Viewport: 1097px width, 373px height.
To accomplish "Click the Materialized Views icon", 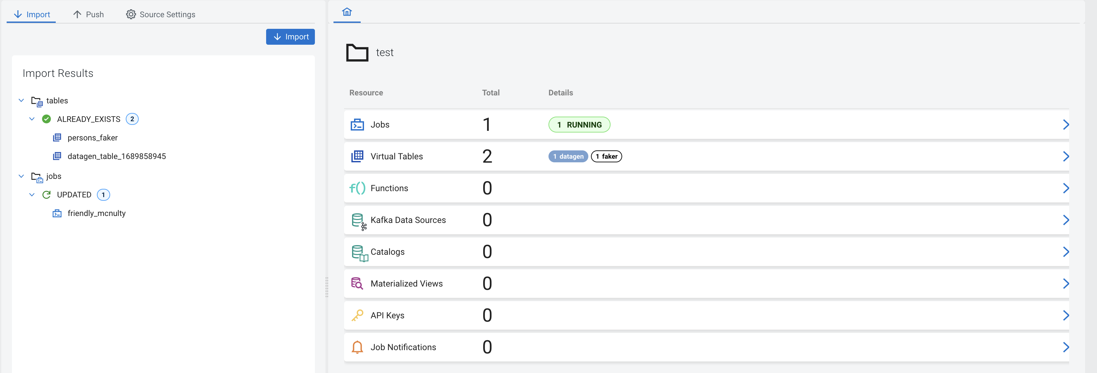I will pos(357,284).
